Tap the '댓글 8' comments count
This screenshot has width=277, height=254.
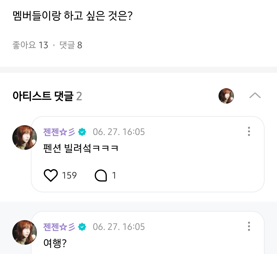tap(71, 45)
